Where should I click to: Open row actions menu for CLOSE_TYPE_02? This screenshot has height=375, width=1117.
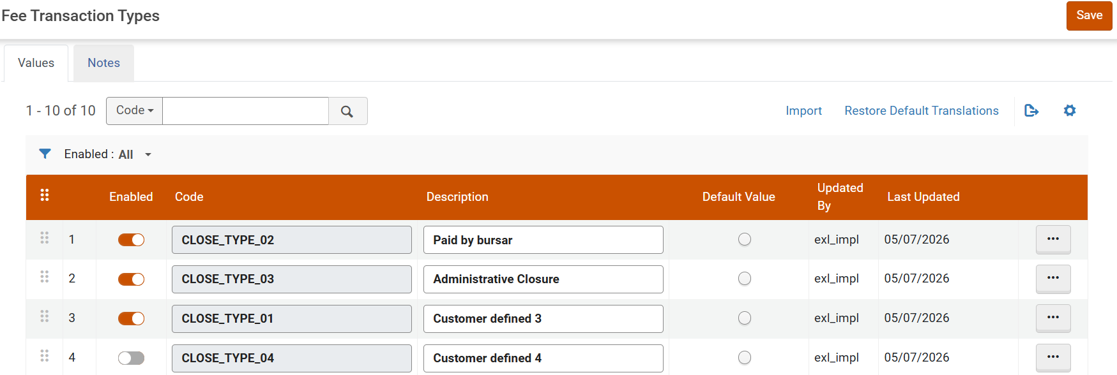tap(1053, 239)
